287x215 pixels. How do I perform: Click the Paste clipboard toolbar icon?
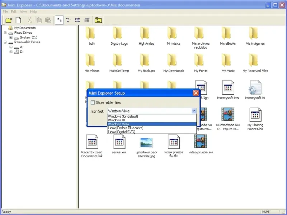(x=47, y=20)
